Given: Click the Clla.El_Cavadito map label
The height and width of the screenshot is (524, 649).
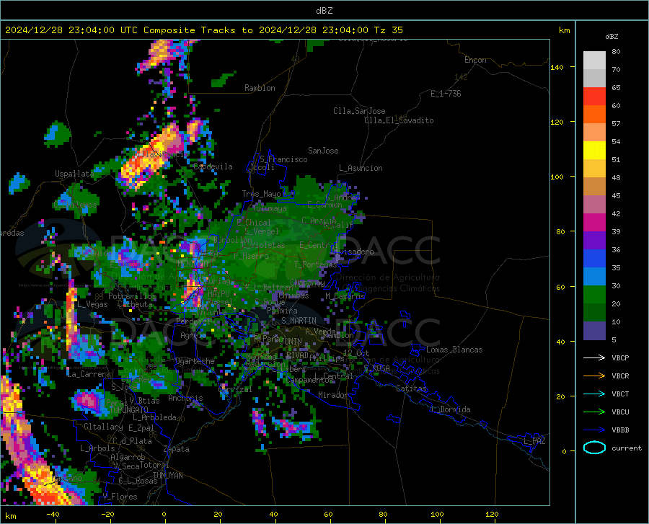Looking at the screenshot, I should tap(399, 120).
